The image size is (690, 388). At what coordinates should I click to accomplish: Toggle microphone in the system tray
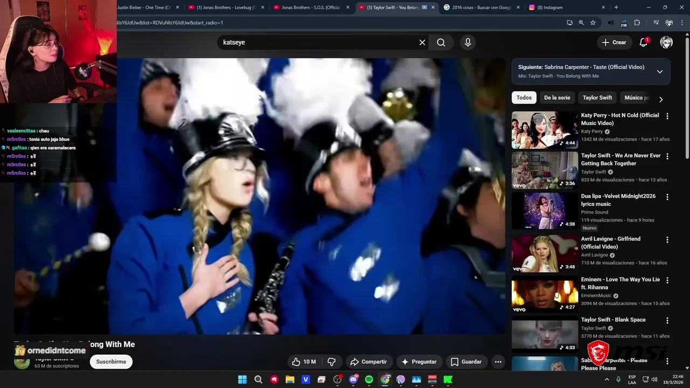pyautogui.click(x=618, y=379)
